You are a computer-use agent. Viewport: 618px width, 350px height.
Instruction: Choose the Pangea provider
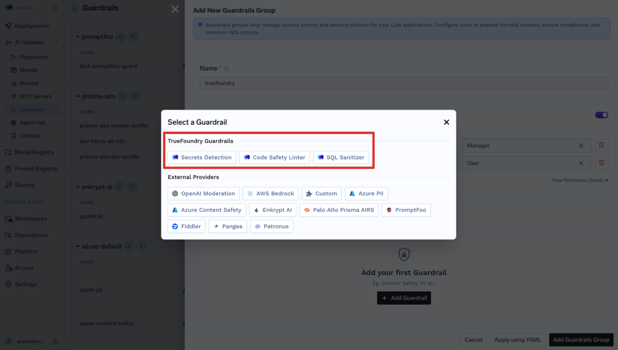[x=228, y=226]
